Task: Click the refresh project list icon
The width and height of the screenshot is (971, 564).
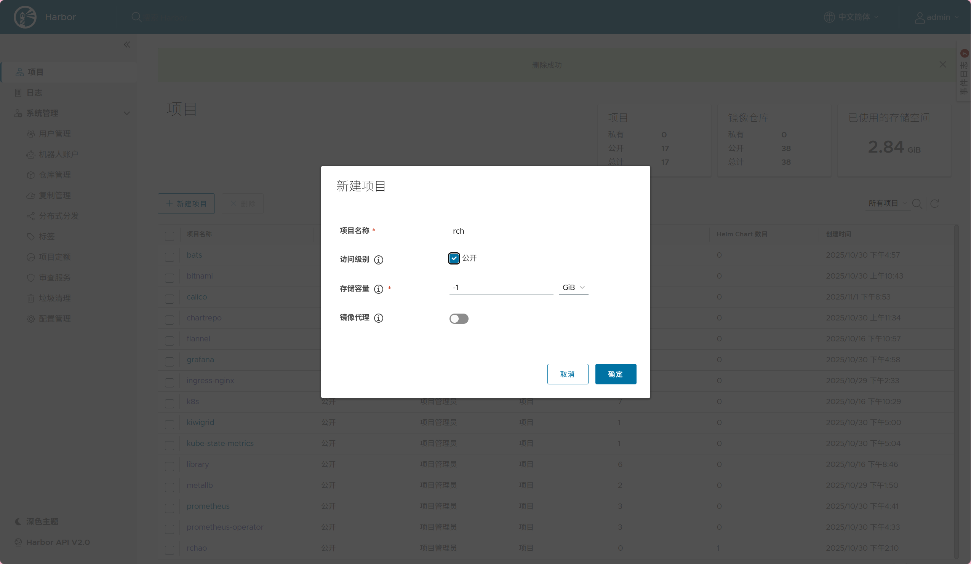Action: tap(934, 204)
